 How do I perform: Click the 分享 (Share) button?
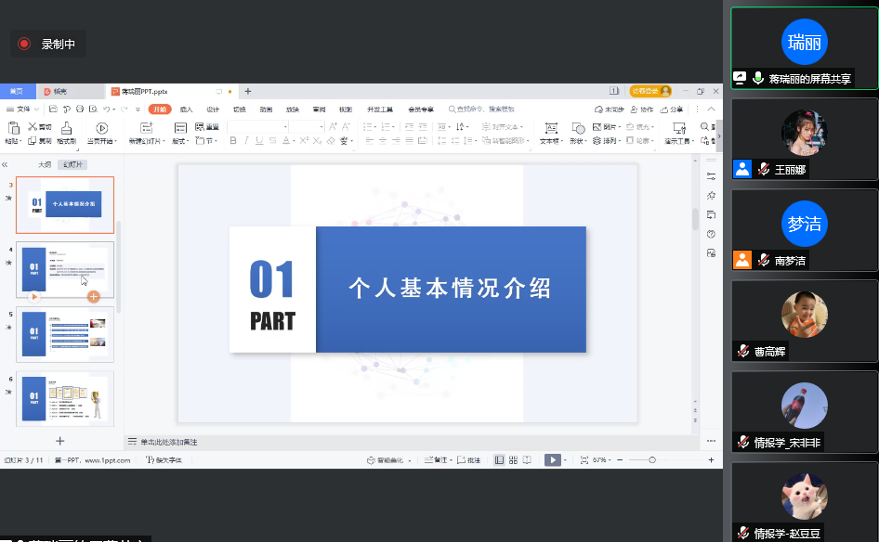click(673, 110)
